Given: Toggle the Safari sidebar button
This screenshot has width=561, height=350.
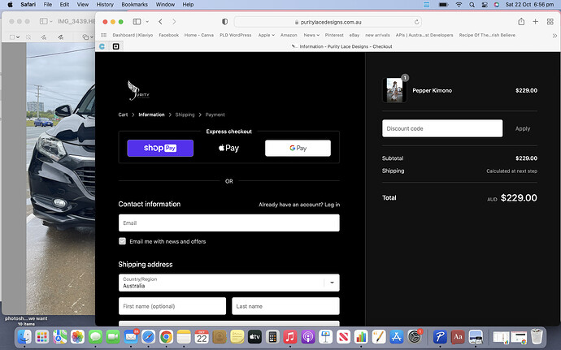Looking at the screenshot, I should (x=137, y=22).
